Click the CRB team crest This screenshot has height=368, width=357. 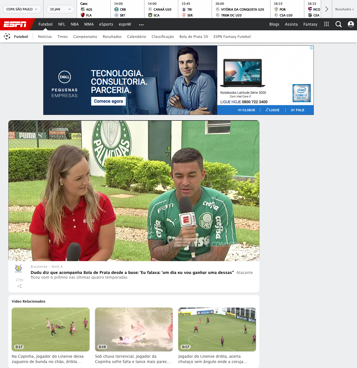[116, 9]
